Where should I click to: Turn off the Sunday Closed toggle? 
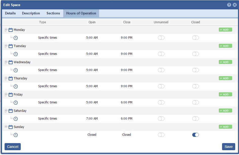pos(195,135)
